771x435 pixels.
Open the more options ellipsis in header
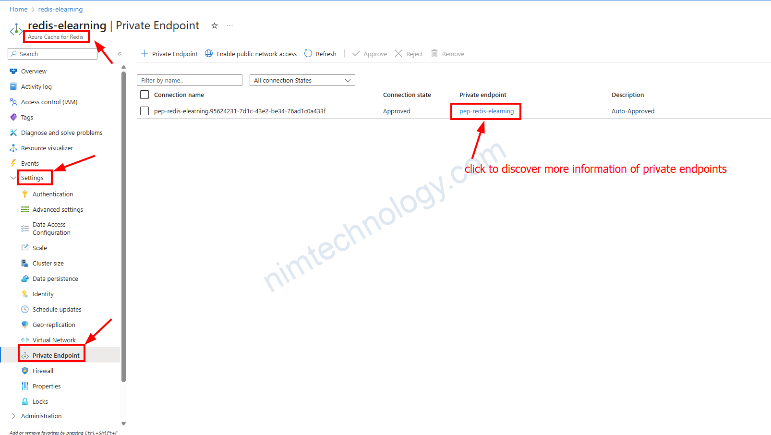230,26
